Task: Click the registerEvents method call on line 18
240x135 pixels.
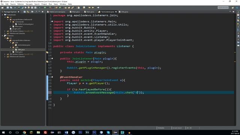Action: coord(123,68)
